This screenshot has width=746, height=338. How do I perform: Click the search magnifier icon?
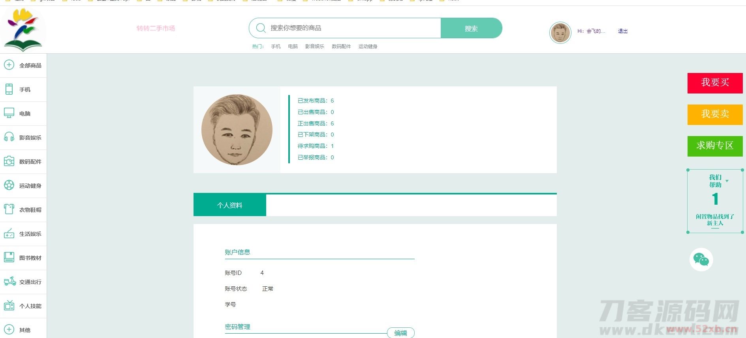pyautogui.click(x=261, y=28)
